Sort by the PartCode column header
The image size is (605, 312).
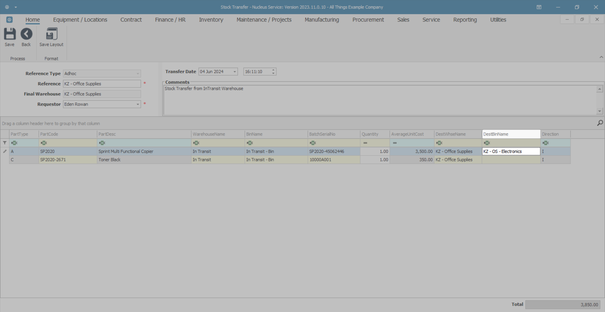tap(68, 134)
